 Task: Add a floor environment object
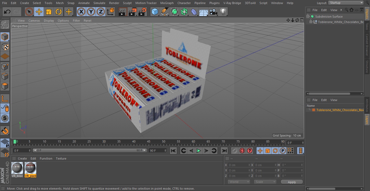tap(204, 12)
